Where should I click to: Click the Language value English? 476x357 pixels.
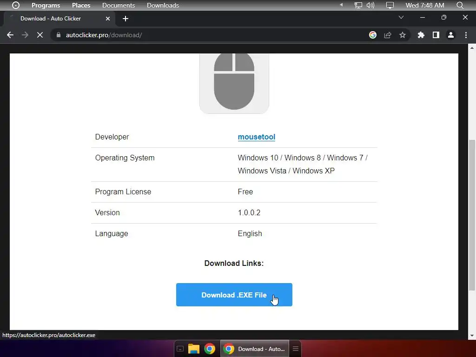pyautogui.click(x=250, y=233)
